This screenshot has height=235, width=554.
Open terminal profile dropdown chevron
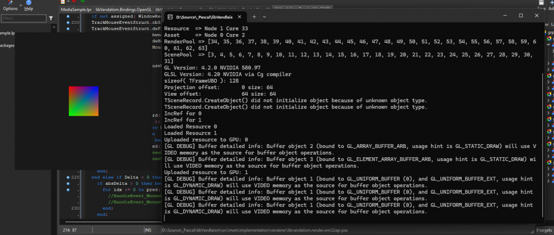click(265, 17)
